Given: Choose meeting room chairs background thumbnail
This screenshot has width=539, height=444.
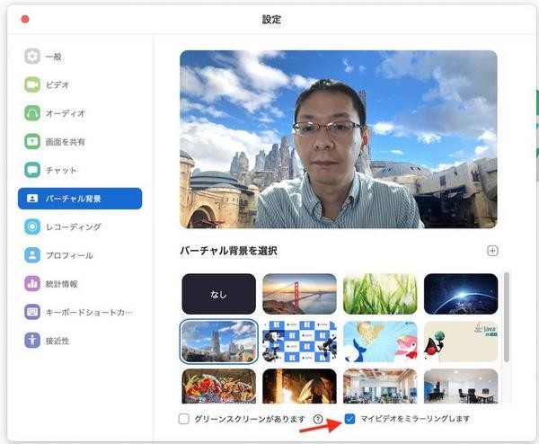Looking at the screenshot, I should [x=461, y=386].
